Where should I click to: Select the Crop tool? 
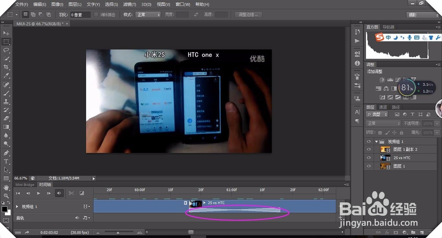coord(6,67)
